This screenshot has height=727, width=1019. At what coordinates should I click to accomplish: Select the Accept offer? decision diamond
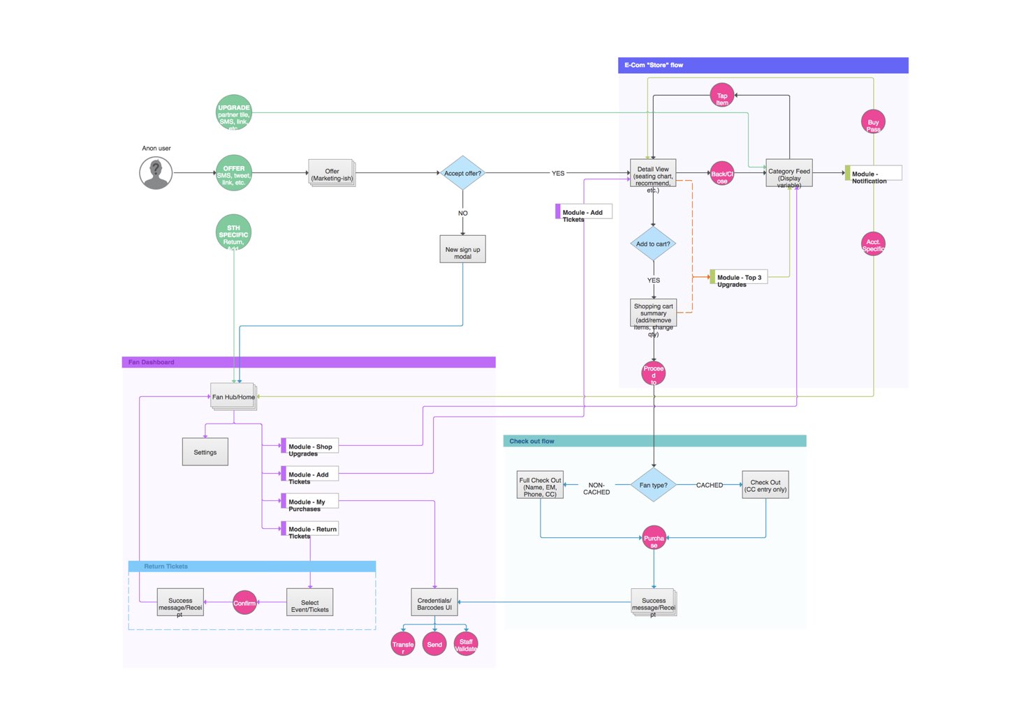(462, 173)
